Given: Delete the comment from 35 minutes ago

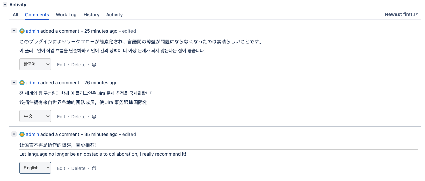Looking at the screenshot, I should (x=78, y=168).
